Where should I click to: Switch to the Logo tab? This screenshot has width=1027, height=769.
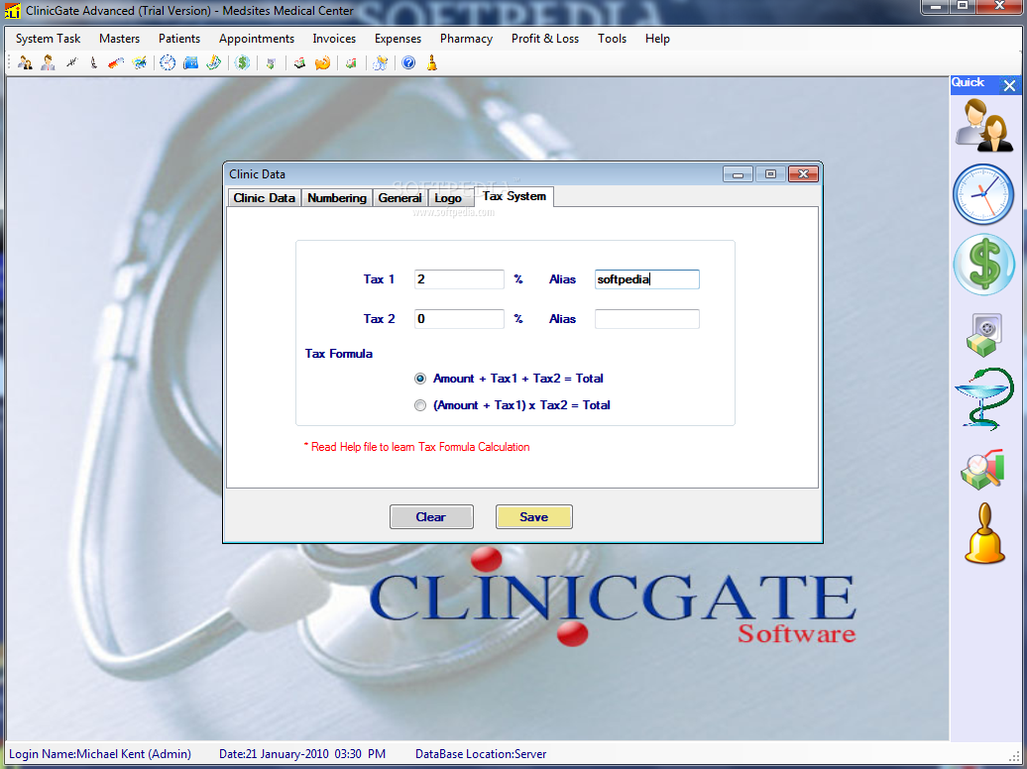(x=448, y=198)
